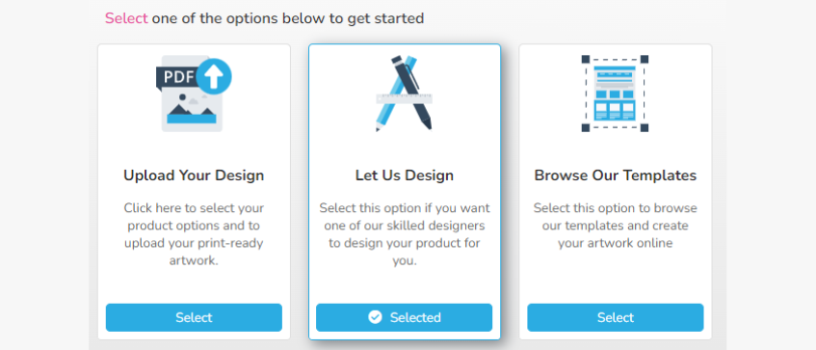This screenshot has width=816, height=350.
Task: Click the ruler in the design icon
Action: [x=405, y=98]
